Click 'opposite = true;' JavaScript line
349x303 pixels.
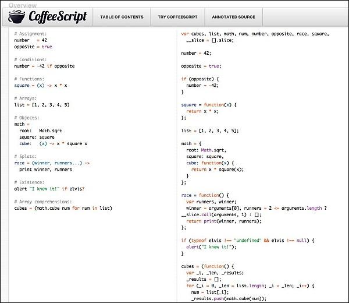click(x=201, y=66)
